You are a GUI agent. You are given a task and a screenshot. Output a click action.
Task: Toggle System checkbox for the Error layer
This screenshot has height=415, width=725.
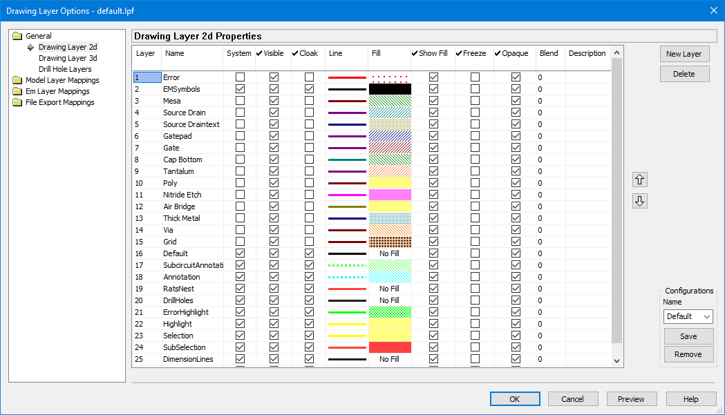[240, 77]
